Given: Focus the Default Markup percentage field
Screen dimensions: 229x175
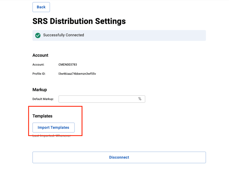Looking at the screenshot, I should (x=102, y=99).
